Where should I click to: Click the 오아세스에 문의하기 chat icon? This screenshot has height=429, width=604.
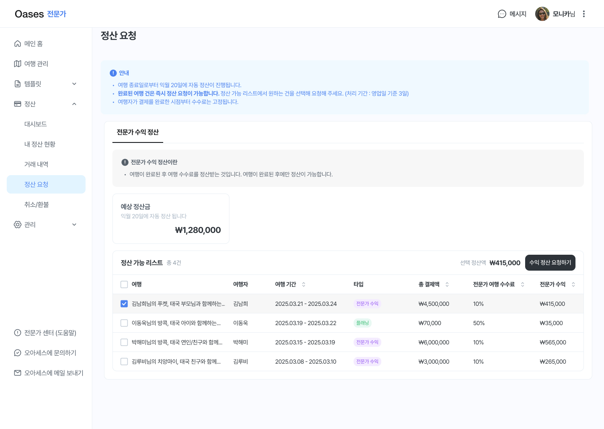tap(18, 353)
